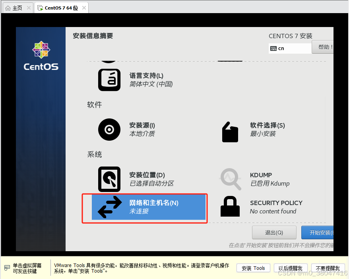Switch to the 主页 tab

click(x=18, y=8)
